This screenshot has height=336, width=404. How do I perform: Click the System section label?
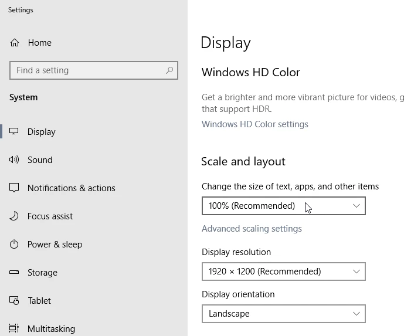(23, 97)
